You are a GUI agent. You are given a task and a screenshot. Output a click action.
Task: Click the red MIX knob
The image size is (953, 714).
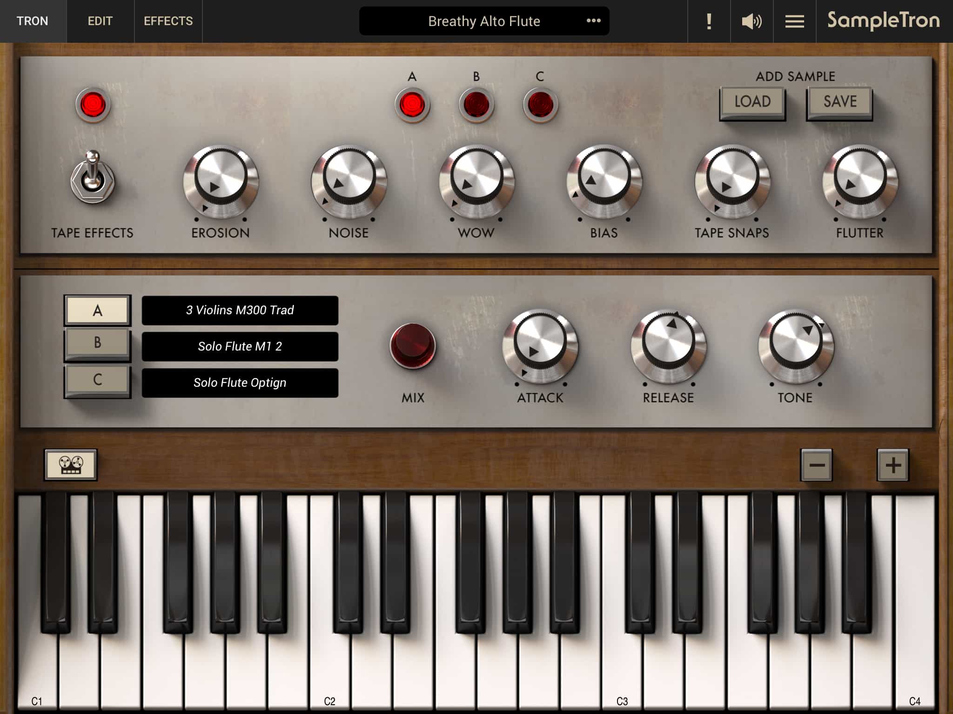413,346
